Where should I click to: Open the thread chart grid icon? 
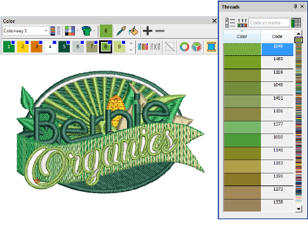(296, 22)
